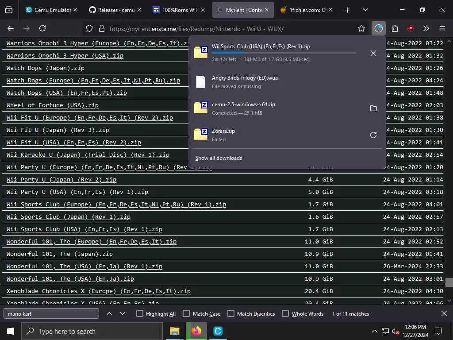Close the Cemu Emulator tab
453x340 pixels.
(75, 10)
